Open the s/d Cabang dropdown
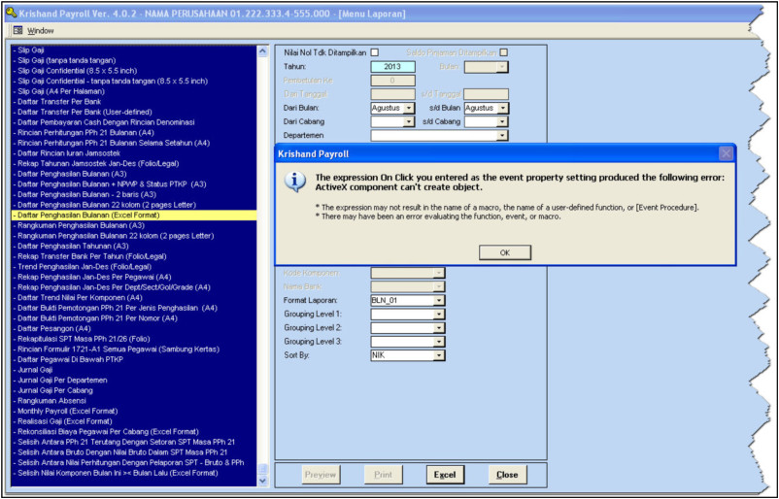The height and width of the screenshot is (499, 779). 503,121
